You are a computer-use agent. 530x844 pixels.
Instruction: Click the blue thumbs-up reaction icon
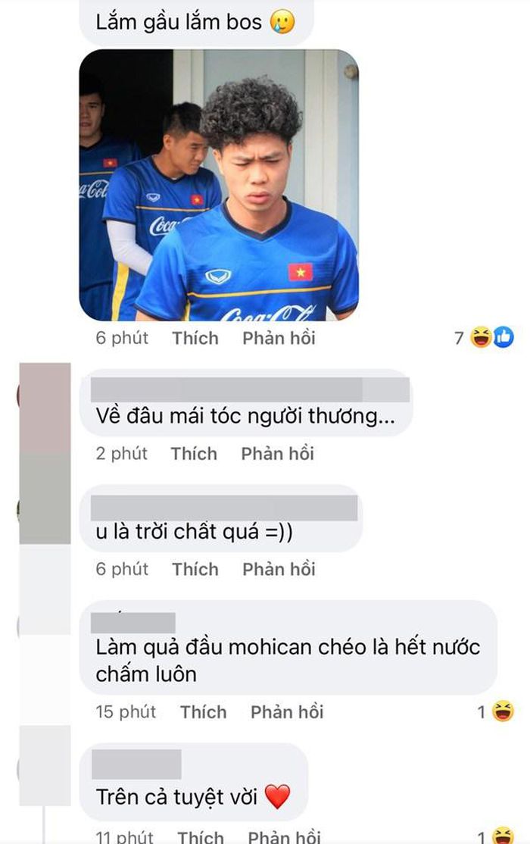point(503,337)
